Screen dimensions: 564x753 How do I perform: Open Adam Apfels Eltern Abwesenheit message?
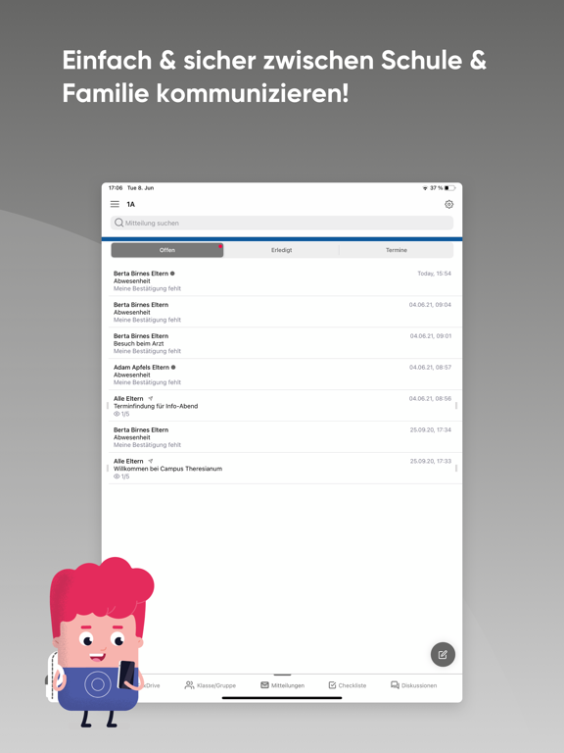click(282, 375)
